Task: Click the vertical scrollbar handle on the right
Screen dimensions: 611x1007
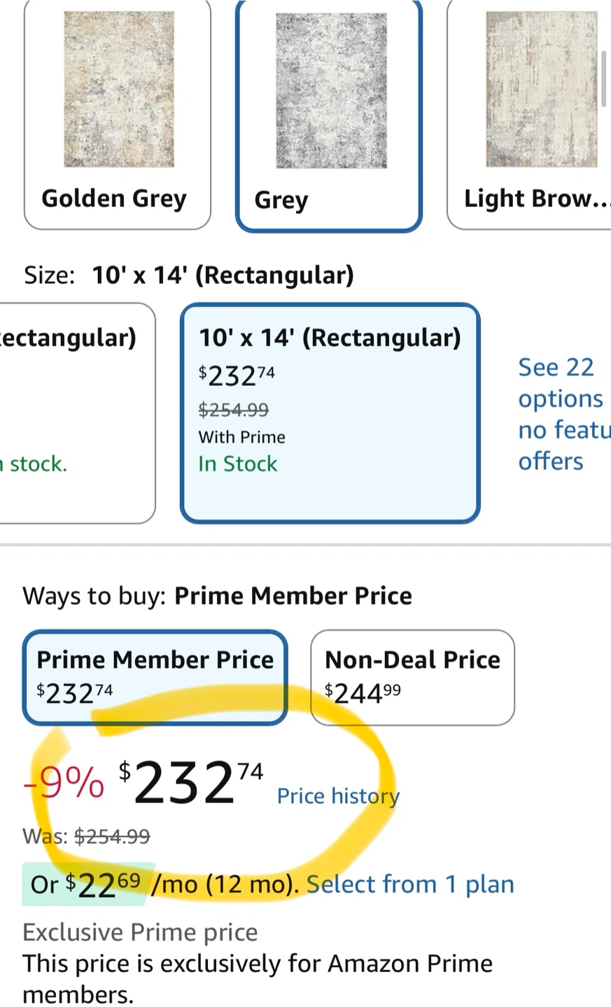Action: pos(603,78)
